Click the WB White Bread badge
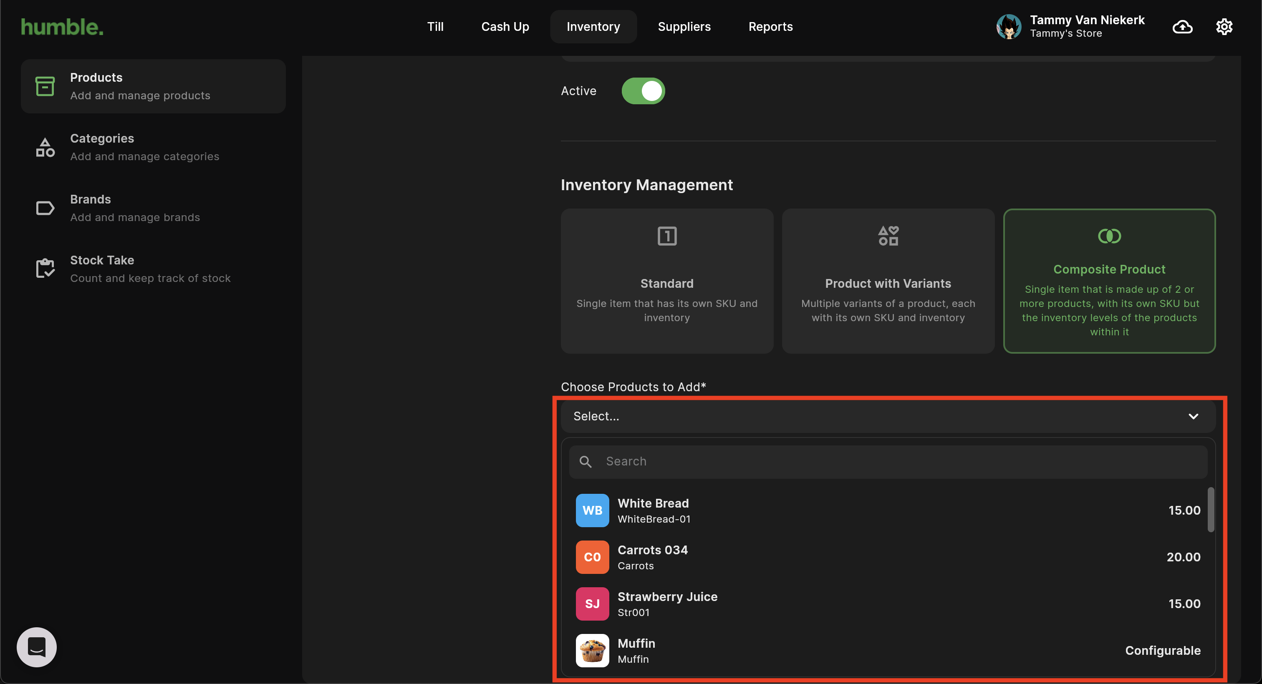 tap(592, 510)
